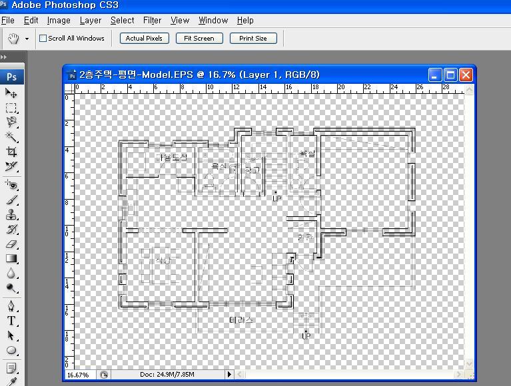Click the vertical scrollbar up arrow
This screenshot has height=386, width=511.
click(x=469, y=89)
